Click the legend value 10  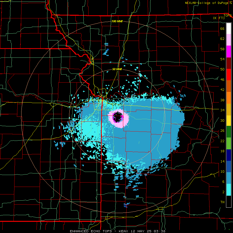point(222,171)
